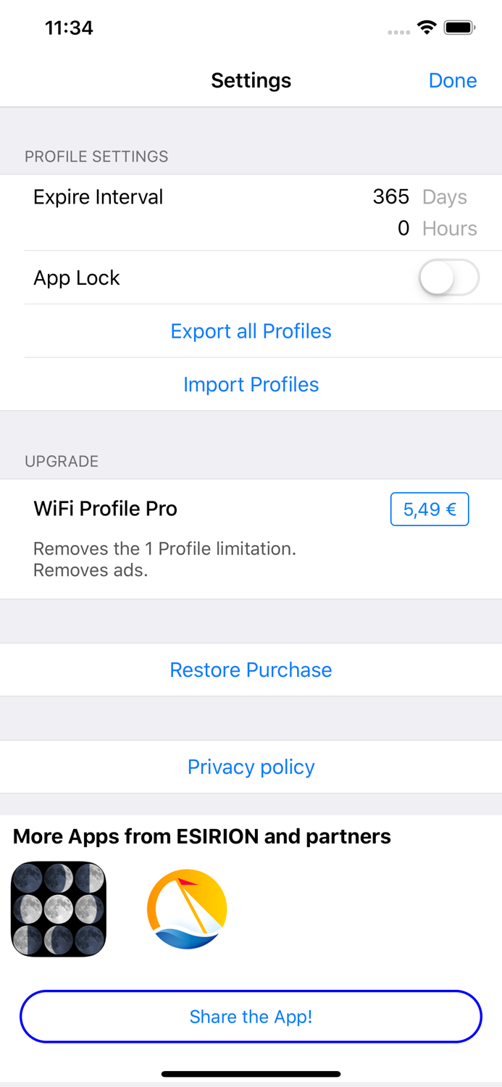Tap the clock showing 11:34
Image resolution: width=502 pixels, height=1087 pixels.
pyautogui.click(x=69, y=28)
